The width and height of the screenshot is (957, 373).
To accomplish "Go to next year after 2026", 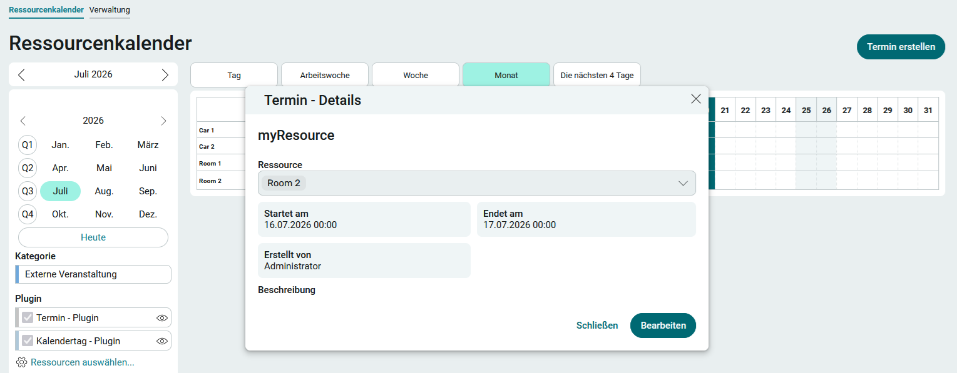I will coord(164,121).
